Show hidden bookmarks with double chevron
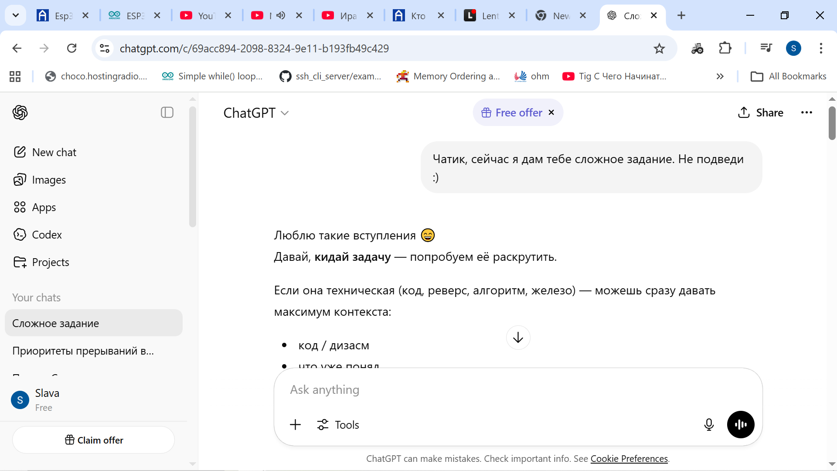 click(x=720, y=76)
